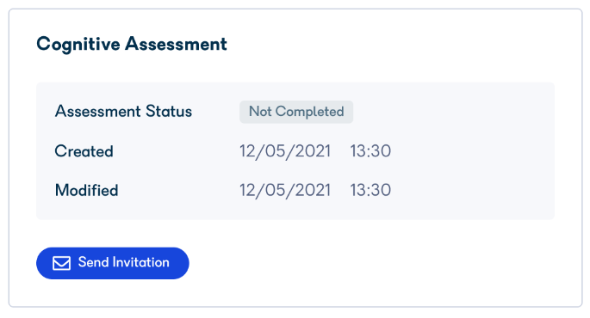The image size is (590, 318).
Task: Click the word Completed in the badge
Action: click(x=310, y=112)
